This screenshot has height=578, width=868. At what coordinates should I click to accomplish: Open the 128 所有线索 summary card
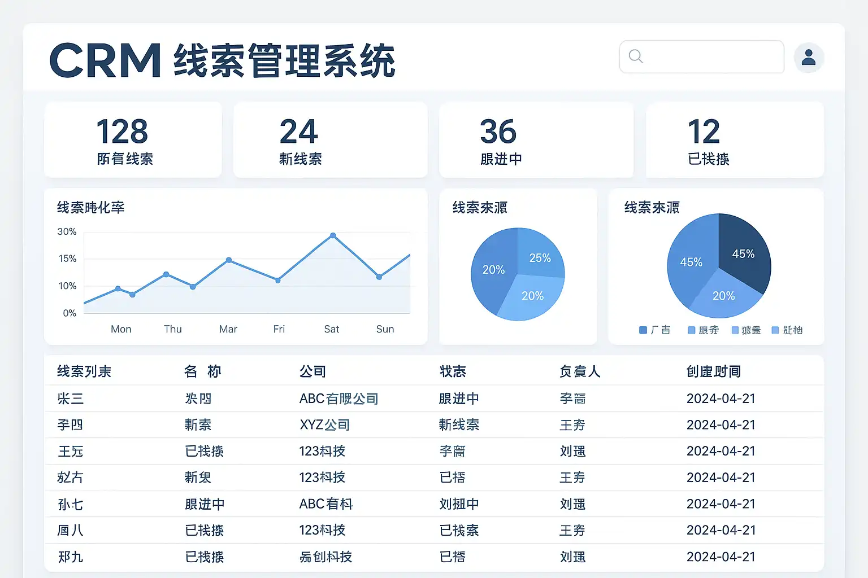133,140
